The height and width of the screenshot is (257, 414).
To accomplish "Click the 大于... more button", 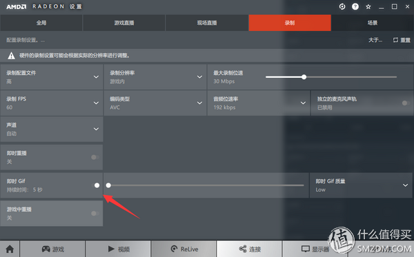I will (375, 40).
